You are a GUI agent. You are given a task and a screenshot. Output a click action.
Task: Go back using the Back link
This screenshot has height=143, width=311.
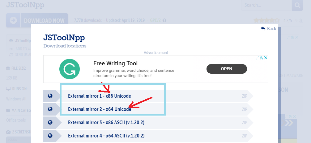pos(268,28)
